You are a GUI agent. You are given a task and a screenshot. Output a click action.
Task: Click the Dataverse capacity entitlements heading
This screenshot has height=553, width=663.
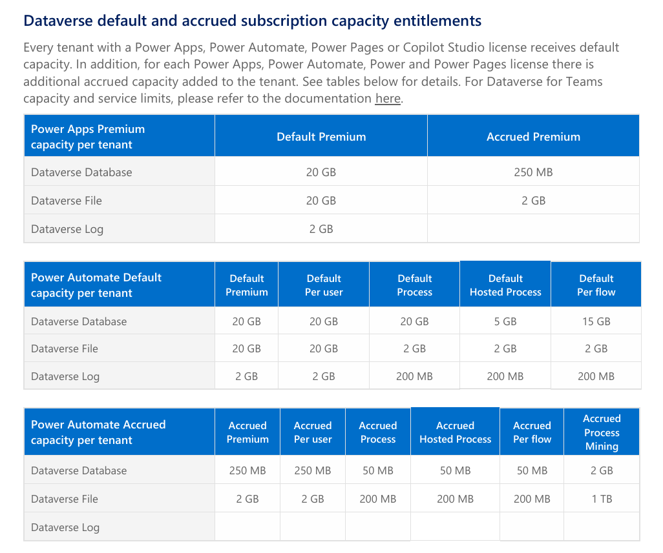point(253,21)
